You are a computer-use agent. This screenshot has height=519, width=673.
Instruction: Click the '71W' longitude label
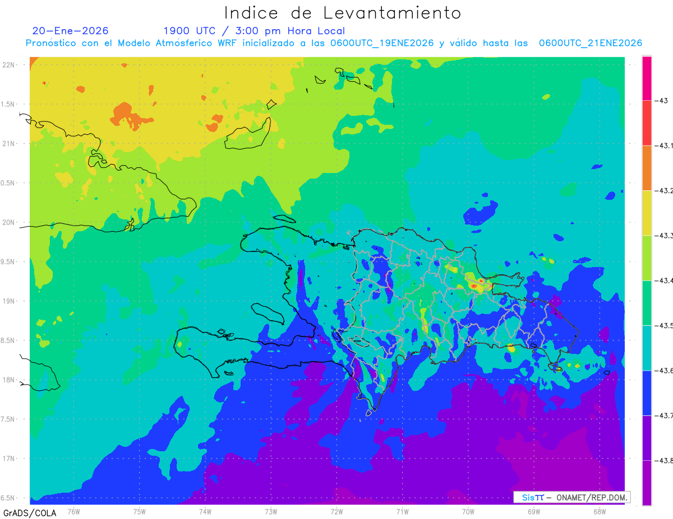[402, 512]
